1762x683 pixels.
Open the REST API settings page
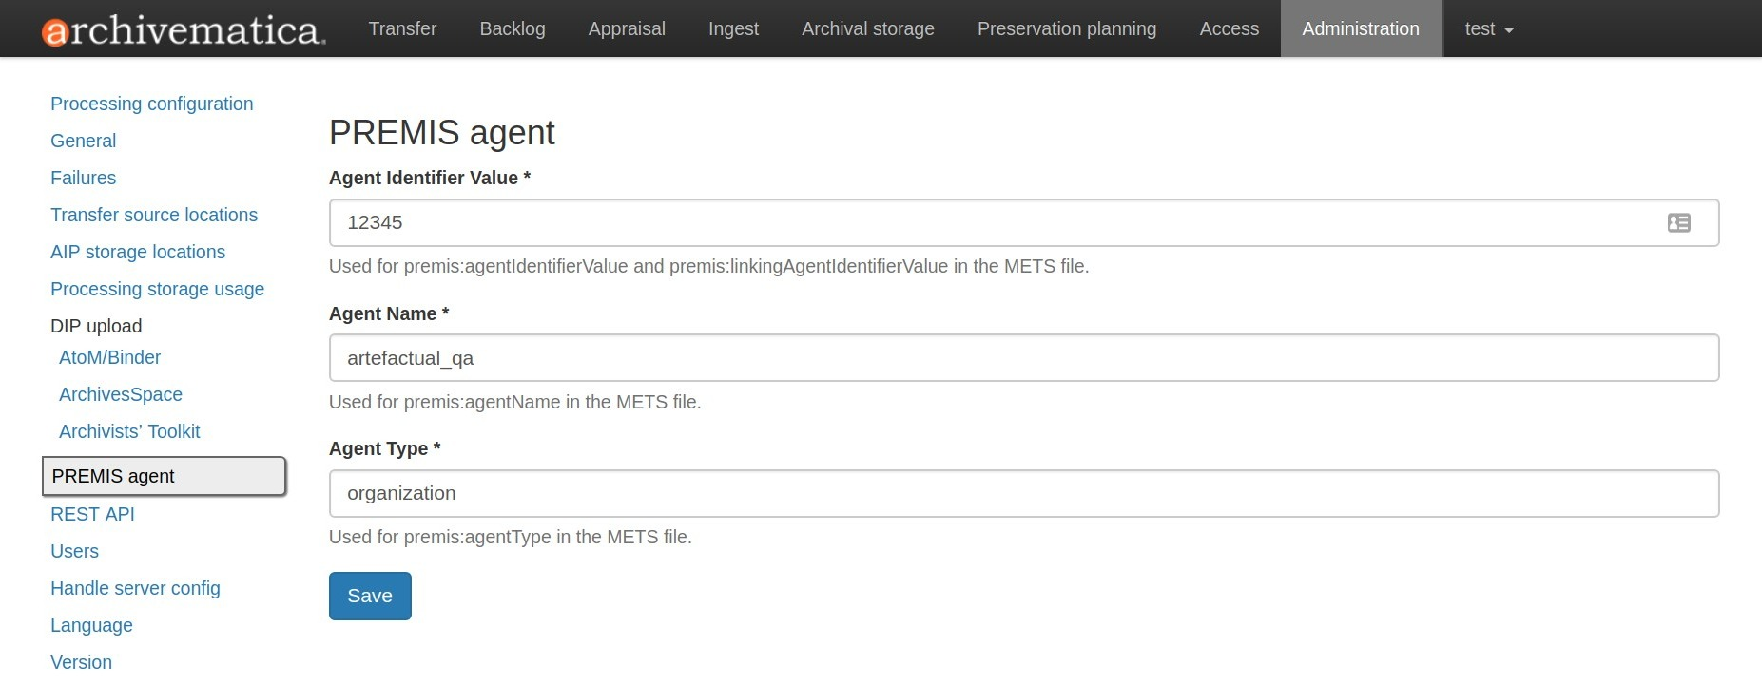click(x=92, y=514)
